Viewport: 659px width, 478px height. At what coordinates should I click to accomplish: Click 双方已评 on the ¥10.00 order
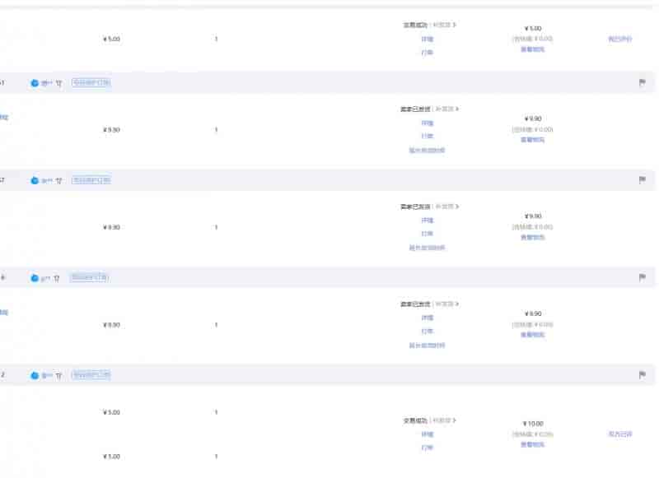(619, 434)
